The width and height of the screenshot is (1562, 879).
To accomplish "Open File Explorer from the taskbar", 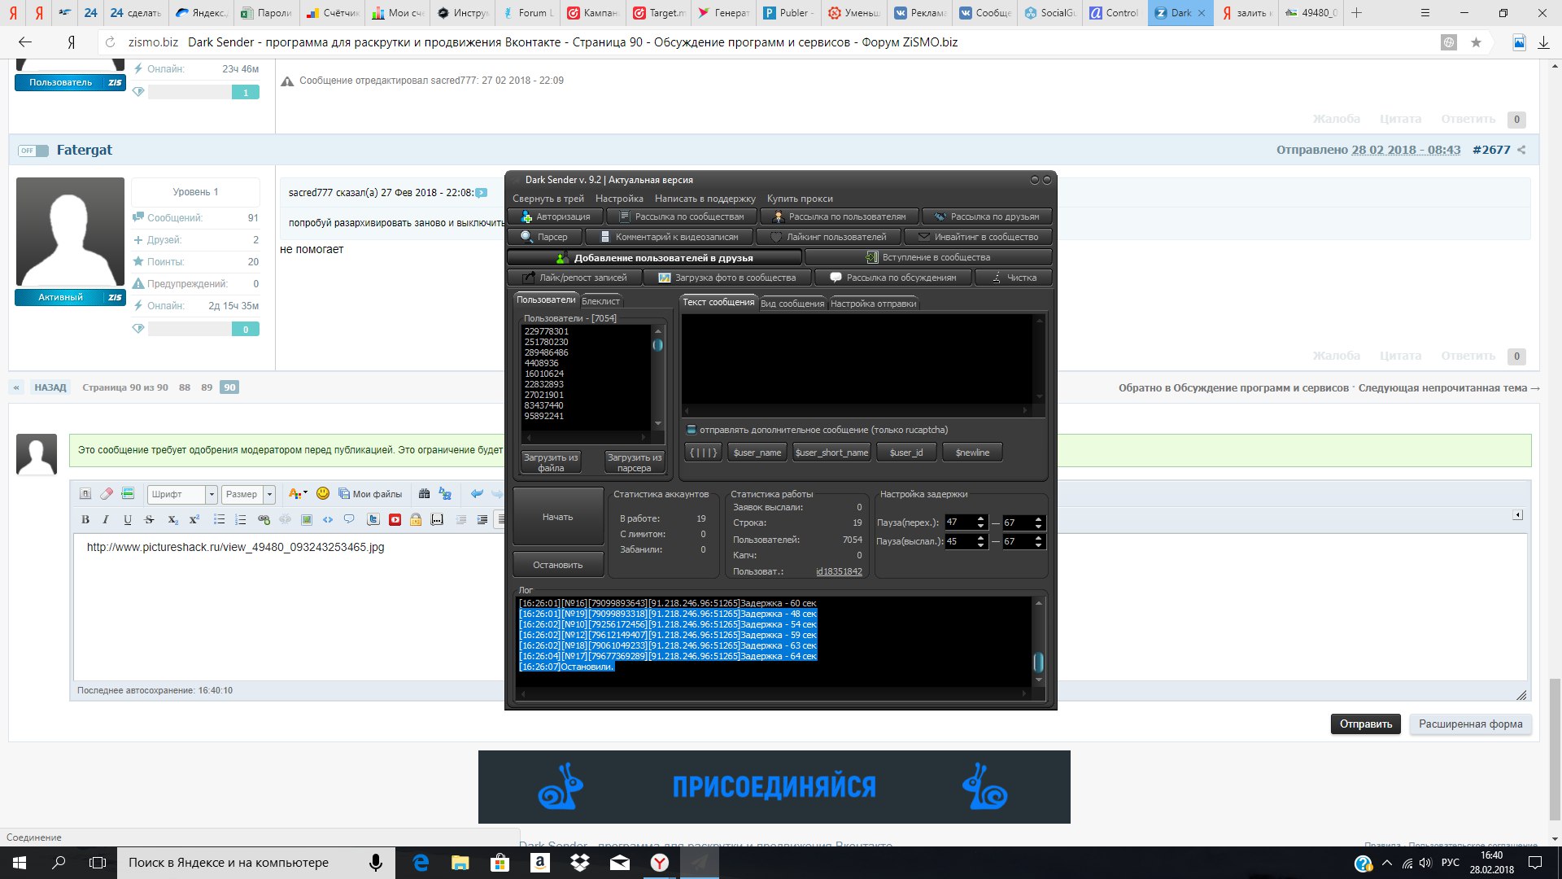I will click(x=460, y=863).
